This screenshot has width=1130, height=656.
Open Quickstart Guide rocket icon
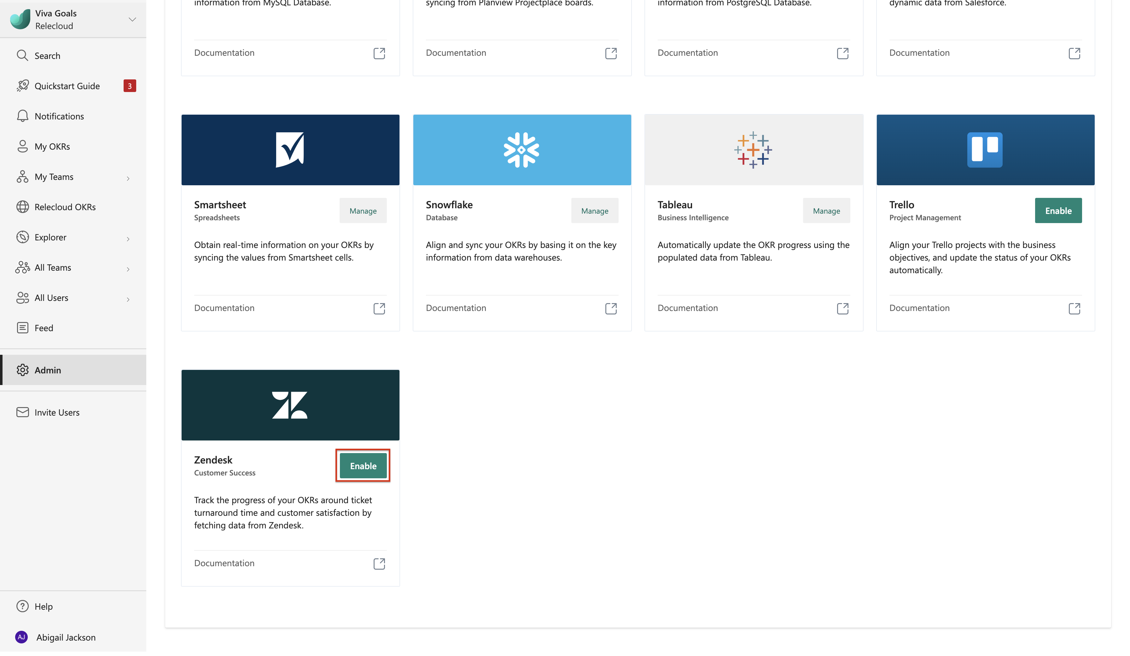click(22, 86)
